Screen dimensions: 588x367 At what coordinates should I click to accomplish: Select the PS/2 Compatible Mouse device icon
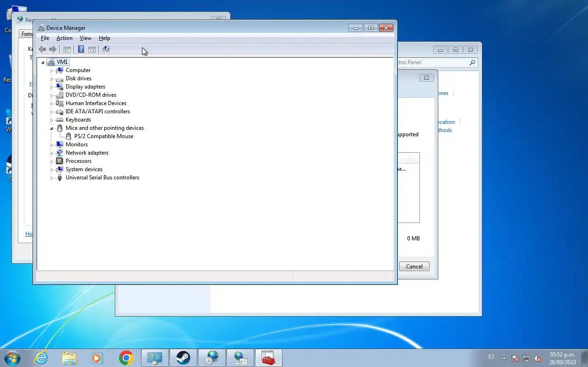point(68,136)
